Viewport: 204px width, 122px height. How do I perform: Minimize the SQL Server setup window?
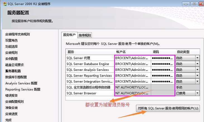click(186, 4)
